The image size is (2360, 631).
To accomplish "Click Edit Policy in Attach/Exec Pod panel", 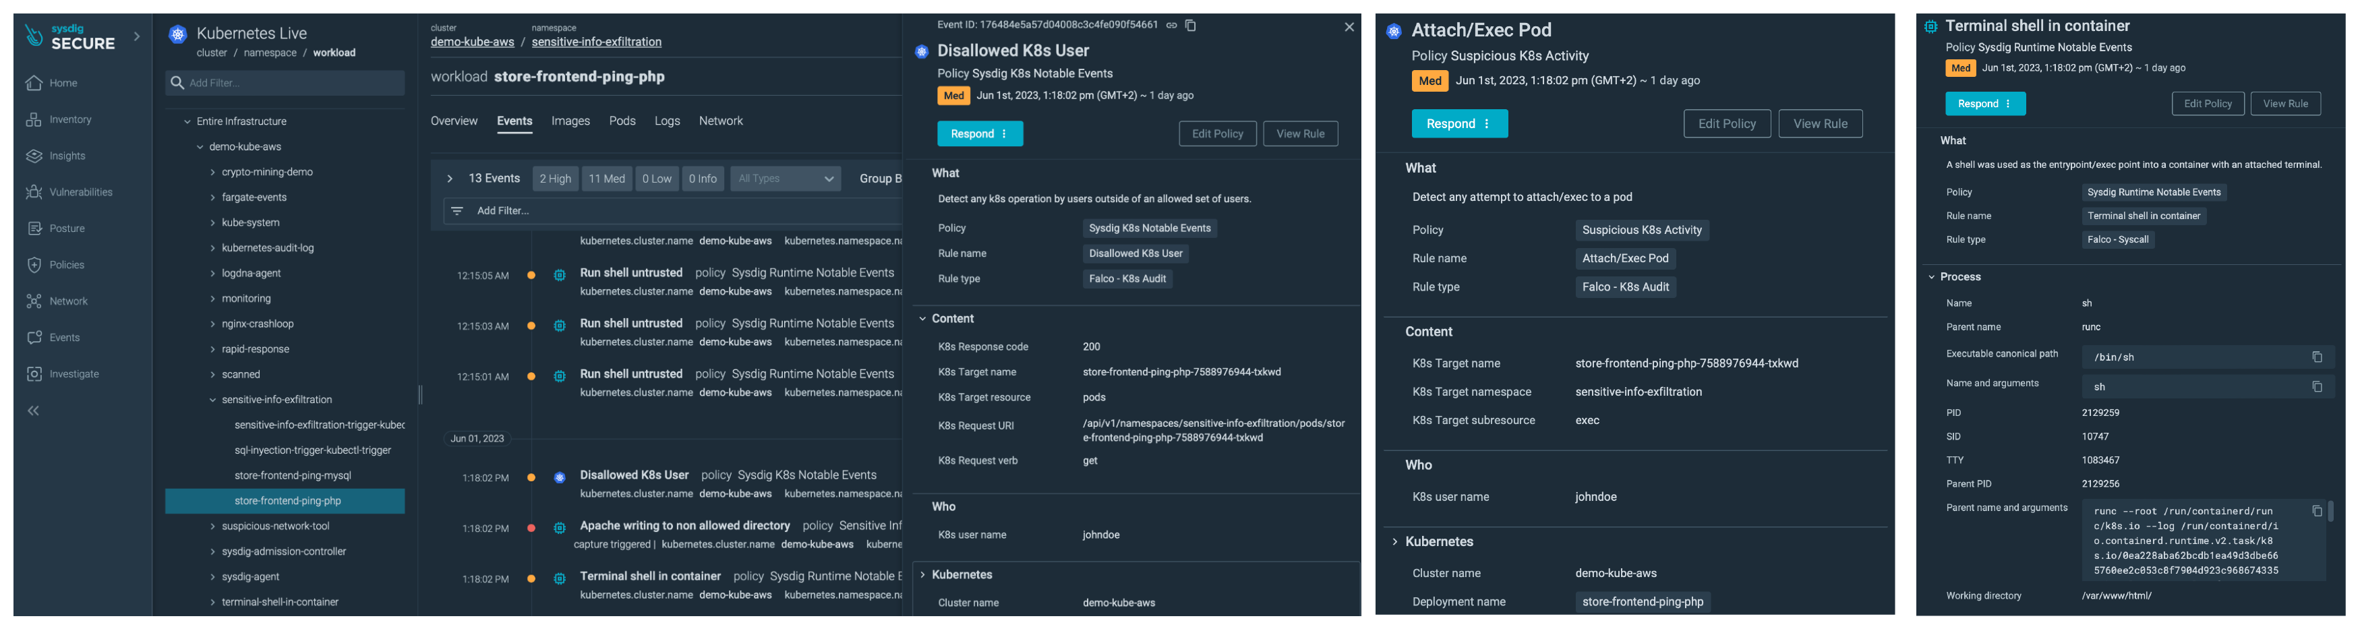I will click(1727, 125).
